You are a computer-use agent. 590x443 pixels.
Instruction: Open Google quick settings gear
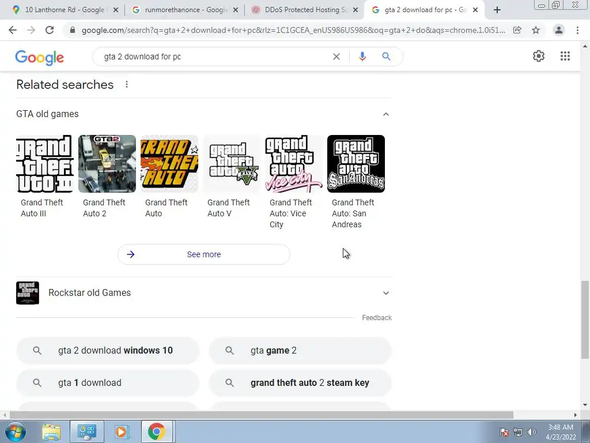[539, 56]
